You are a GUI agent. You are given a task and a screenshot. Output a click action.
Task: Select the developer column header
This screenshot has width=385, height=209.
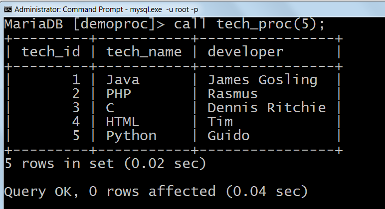click(245, 52)
